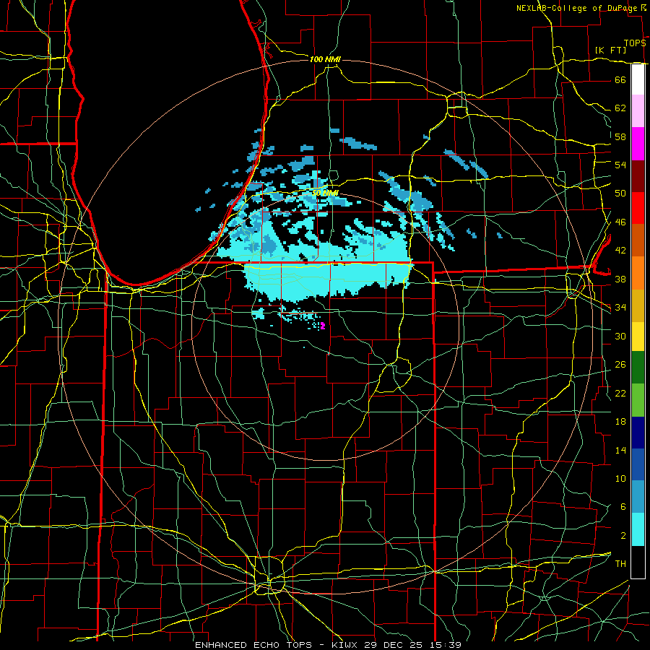Screen dimensions: 650x650
Task: Click the black TH legend swatch
Action: pyautogui.click(x=638, y=562)
